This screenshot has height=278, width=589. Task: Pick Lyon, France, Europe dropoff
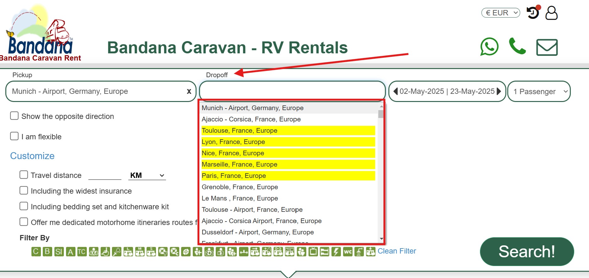[x=288, y=142]
